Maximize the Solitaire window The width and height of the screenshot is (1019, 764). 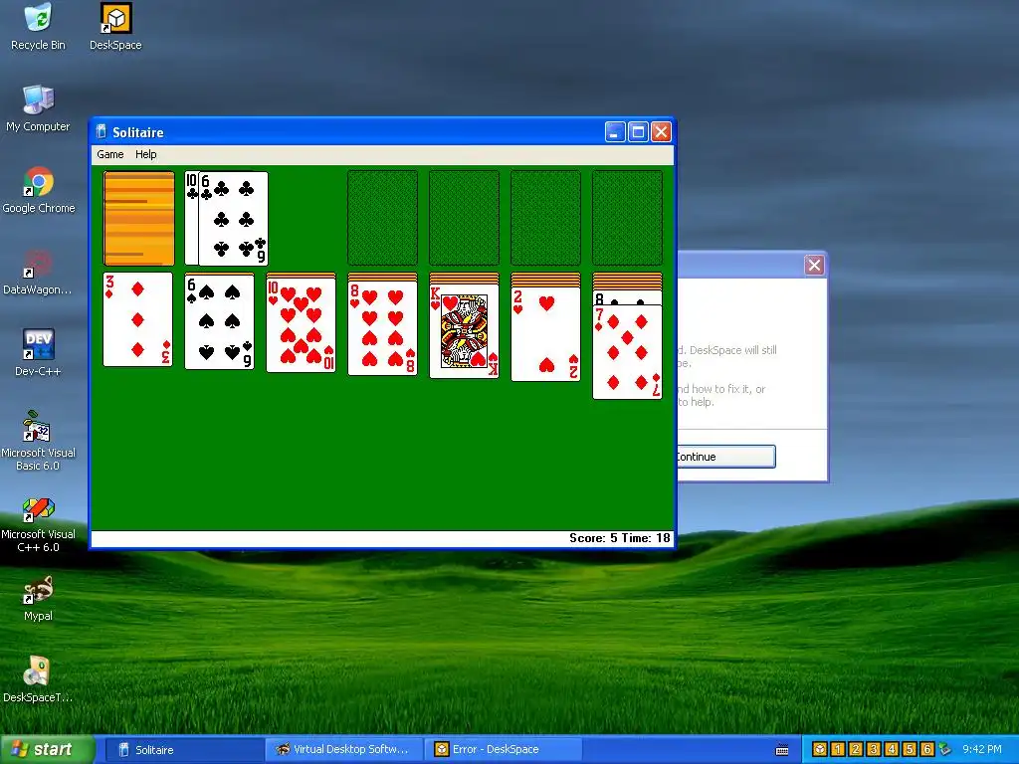(x=638, y=132)
